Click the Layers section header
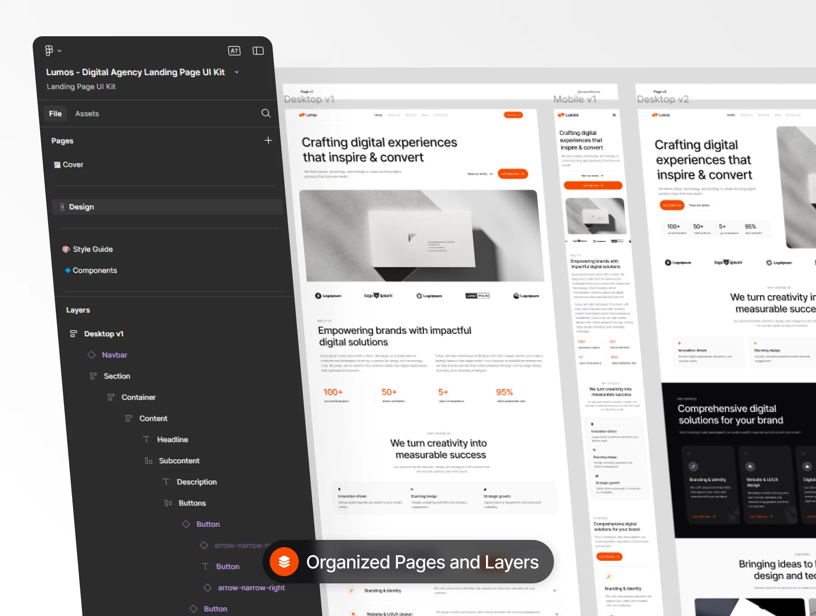Viewport: 816px width, 616px height. (78, 310)
